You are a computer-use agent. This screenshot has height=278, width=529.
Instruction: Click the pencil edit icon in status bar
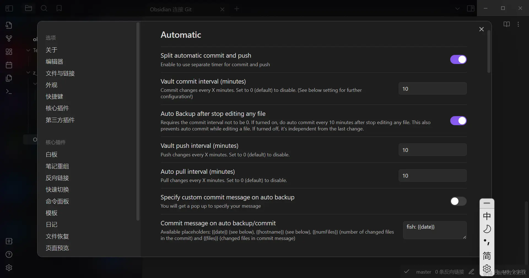(471, 272)
